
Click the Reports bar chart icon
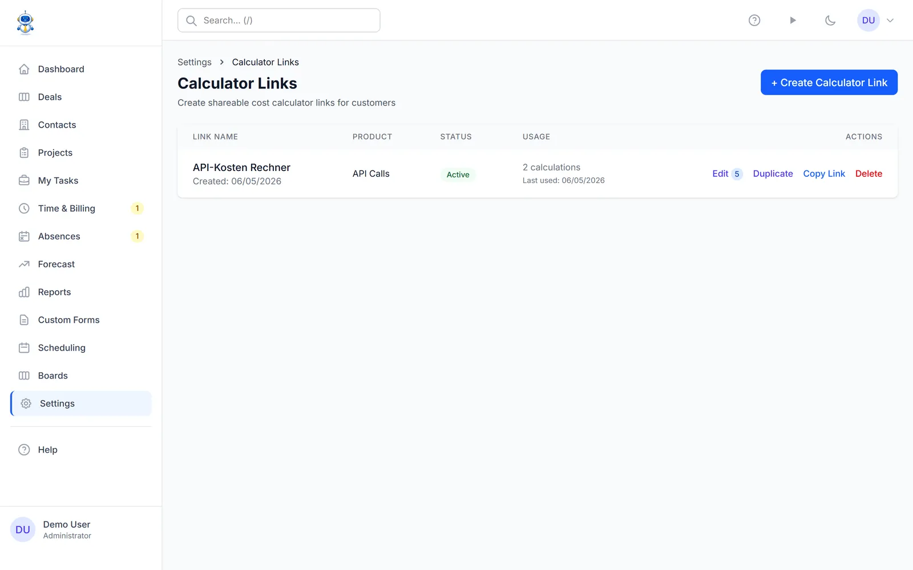click(24, 292)
